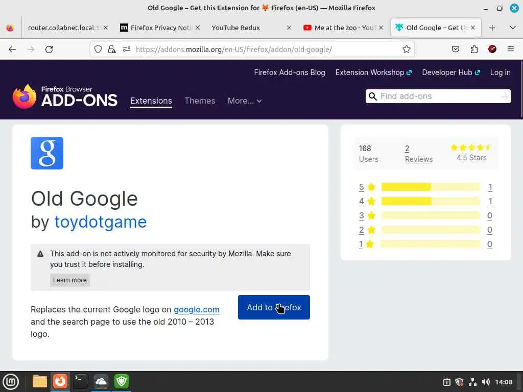Open green shield app in taskbar

point(122,381)
